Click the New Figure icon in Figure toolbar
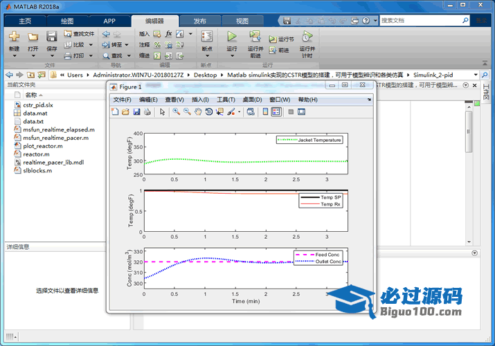Image resolution: width=495 pixels, height=346 pixels. 115,111
